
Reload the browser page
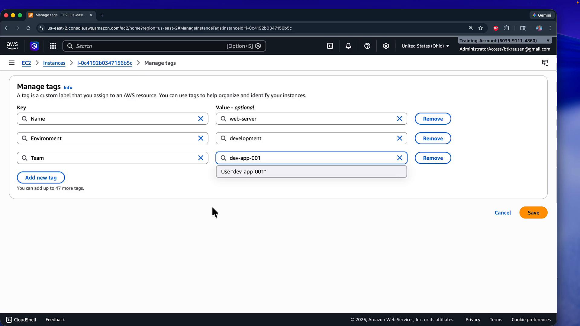pyautogui.click(x=28, y=28)
